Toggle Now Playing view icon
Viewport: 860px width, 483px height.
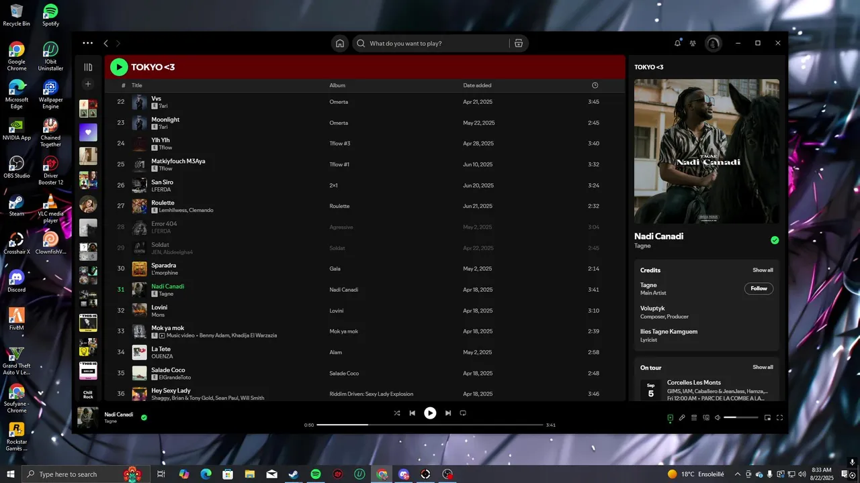(x=670, y=418)
